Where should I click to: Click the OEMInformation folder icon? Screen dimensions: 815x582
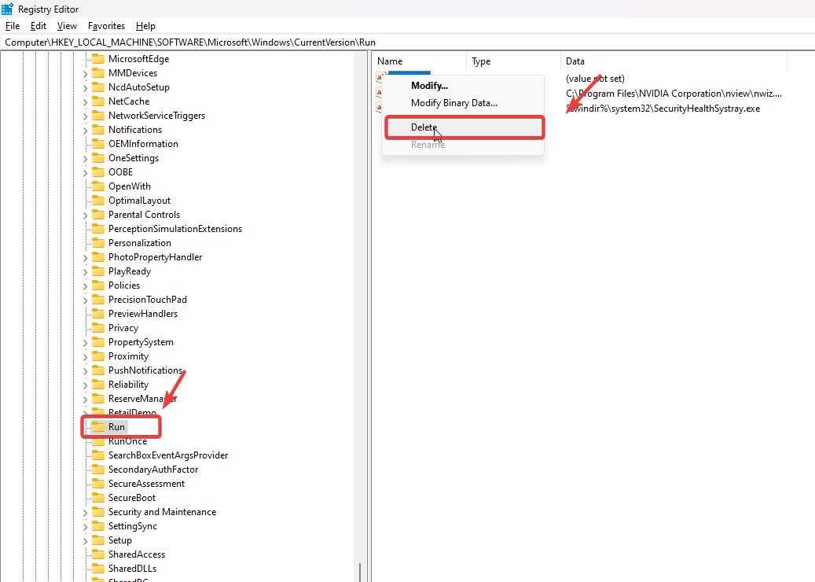(x=98, y=144)
